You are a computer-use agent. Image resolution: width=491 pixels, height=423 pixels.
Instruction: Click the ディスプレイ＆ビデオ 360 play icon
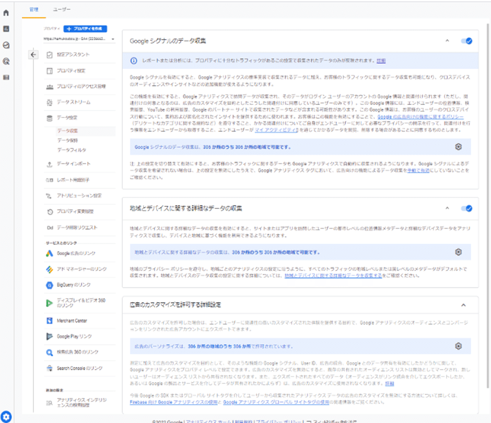point(49,303)
